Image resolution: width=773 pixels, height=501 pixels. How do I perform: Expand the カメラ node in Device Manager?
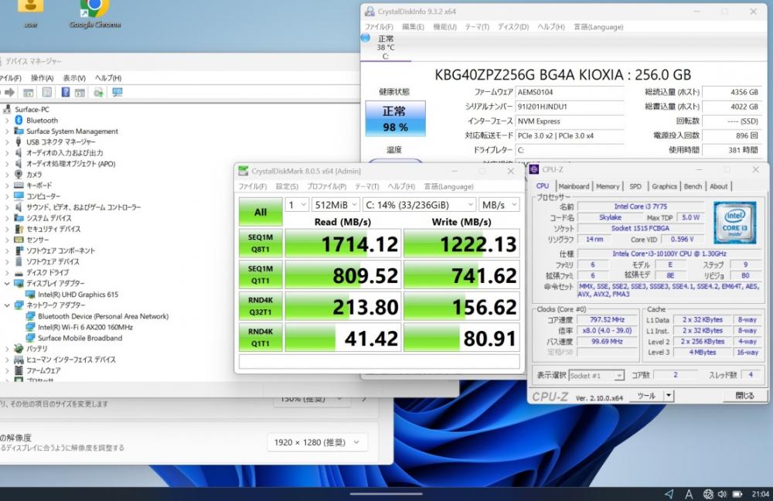coord(7,175)
